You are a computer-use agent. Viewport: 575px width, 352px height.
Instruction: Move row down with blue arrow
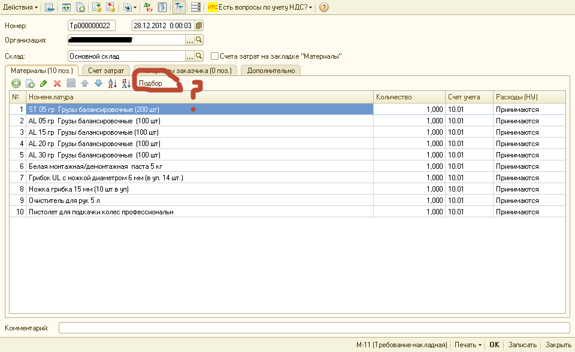tap(98, 84)
